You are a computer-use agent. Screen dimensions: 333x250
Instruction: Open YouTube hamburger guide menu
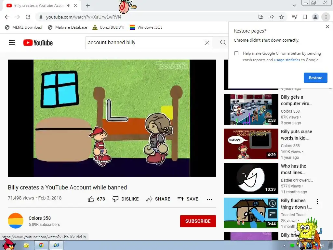pos(12,43)
